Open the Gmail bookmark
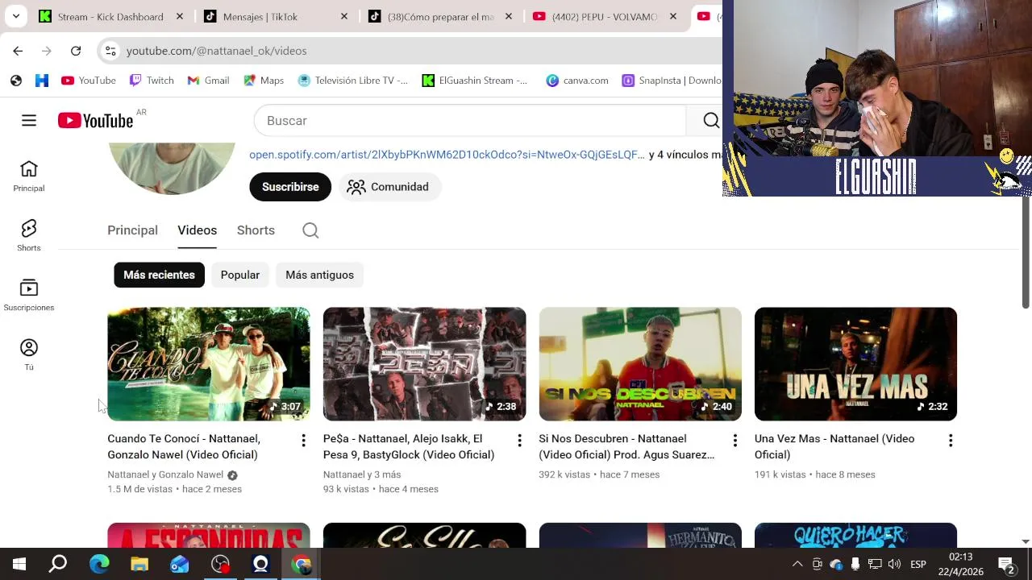Screen dimensions: 1032x580 click(208, 81)
